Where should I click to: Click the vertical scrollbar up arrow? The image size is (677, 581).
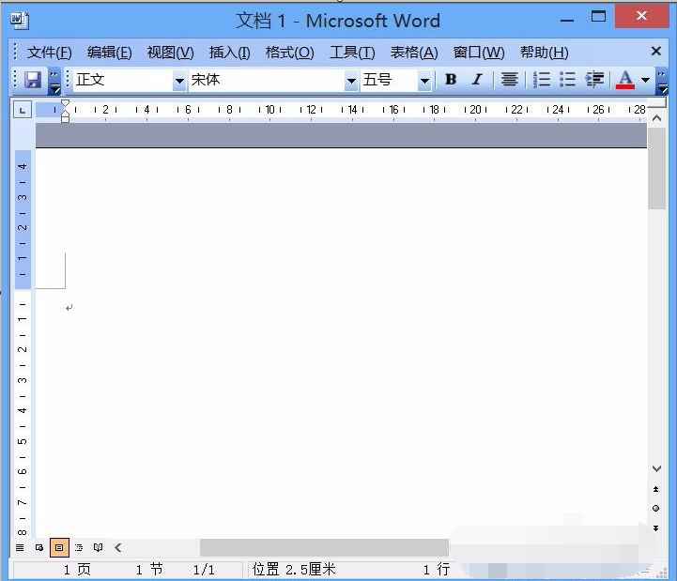click(656, 118)
